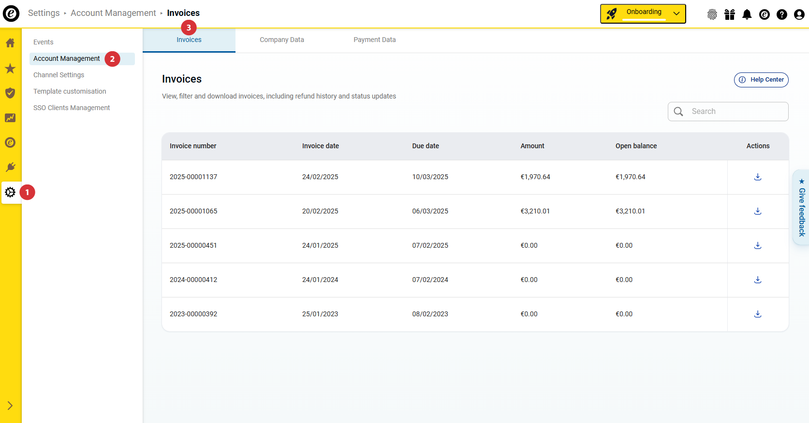Select the shield checkmark sidebar icon
The width and height of the screenshot is (809, 423).
tap(10, 93)
